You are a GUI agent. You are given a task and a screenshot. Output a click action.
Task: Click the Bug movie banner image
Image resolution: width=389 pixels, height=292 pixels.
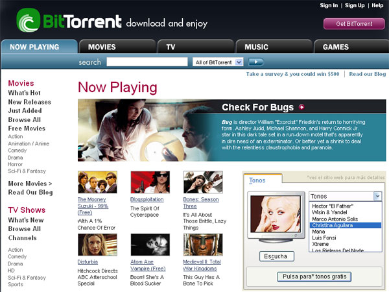pos(147,130)
